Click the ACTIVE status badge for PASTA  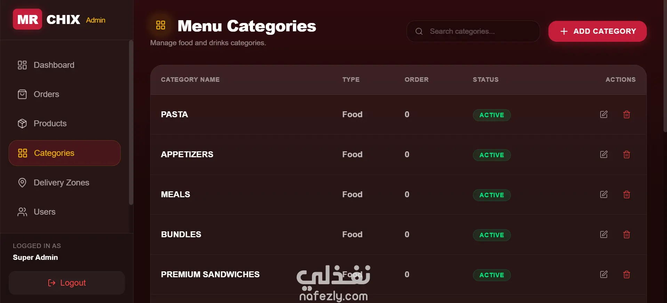[x=492, y=115]
